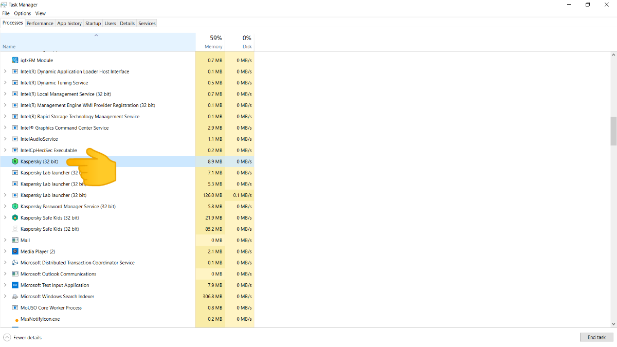This screenshot has width=617, height=347.
Task: Click the green Kaspersky (32 bit) icon
Action: point(15,161)
